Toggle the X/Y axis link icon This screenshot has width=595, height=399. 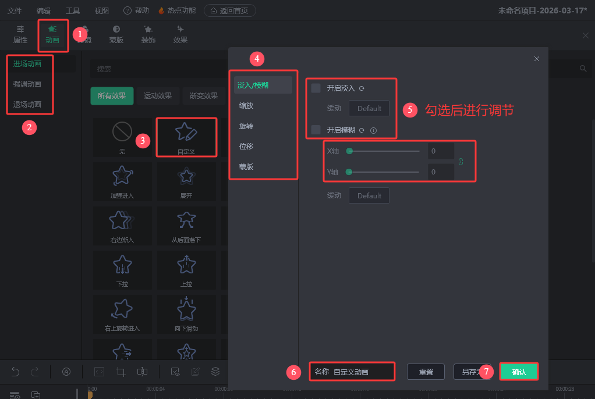pos(461,161)
